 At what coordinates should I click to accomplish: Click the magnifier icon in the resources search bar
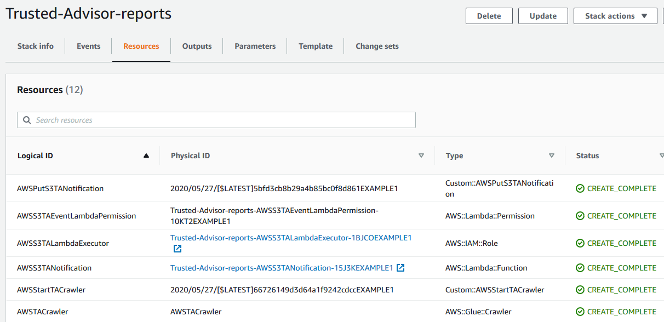[x=27, y=120]
